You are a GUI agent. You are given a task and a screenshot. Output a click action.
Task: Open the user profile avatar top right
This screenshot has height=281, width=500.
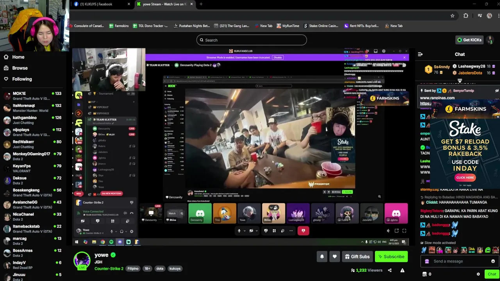(x=490, y=40)
